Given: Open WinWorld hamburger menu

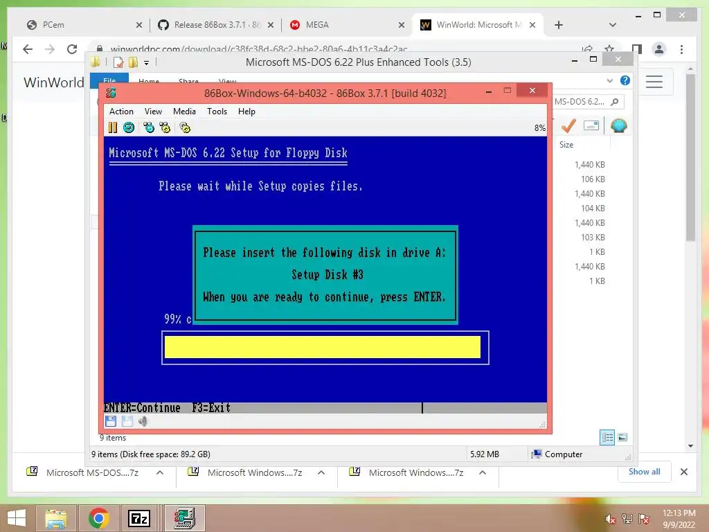Looking at the screenshot, I should (654, 82).
